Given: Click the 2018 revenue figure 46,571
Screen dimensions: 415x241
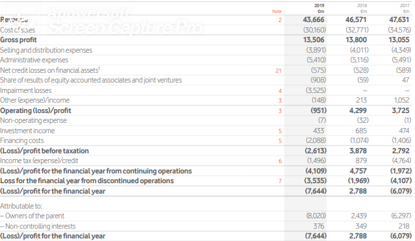Looking at the screenshot, I should [356, 20].
